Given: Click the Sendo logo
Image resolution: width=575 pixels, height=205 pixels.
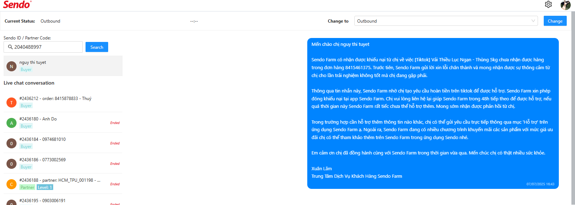Looking at the screenshot, I should click(17, 4).
